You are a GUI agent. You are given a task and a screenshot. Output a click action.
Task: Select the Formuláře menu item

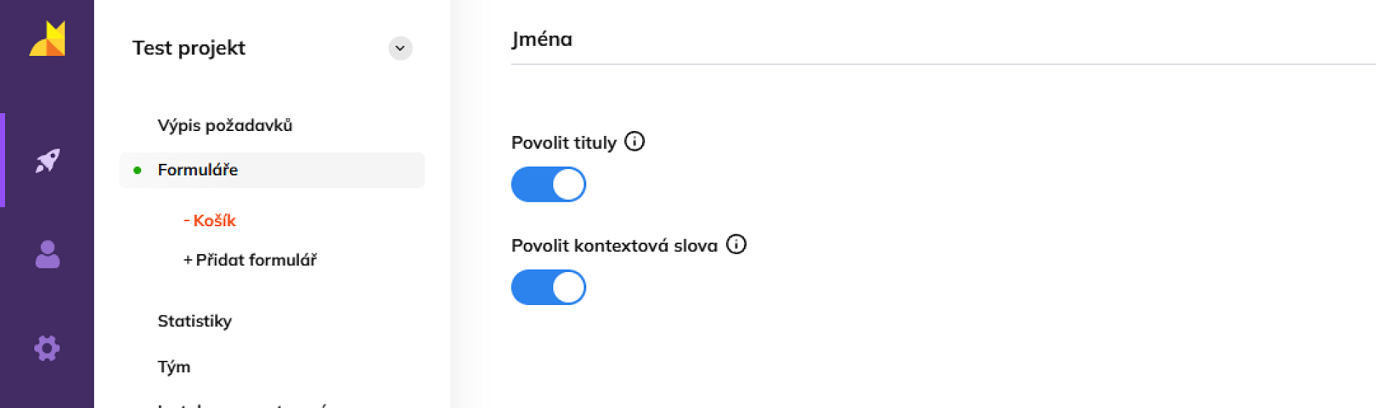[198, 170]
